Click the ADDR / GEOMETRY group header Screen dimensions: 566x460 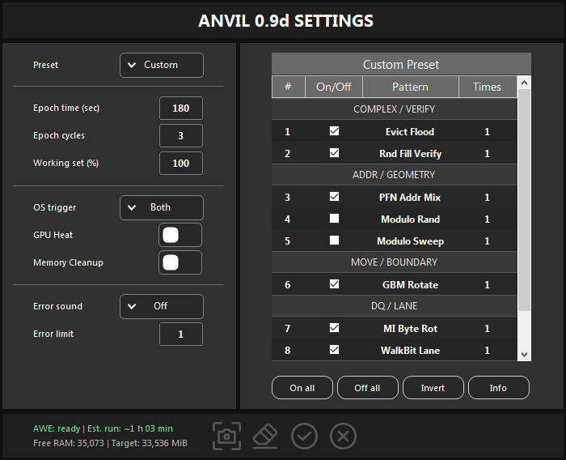click(x=395, y=175)
